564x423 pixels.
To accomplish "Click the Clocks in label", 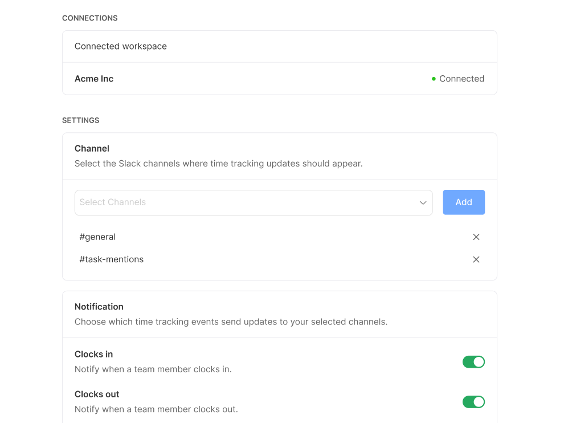I will [x=94, y=354].
